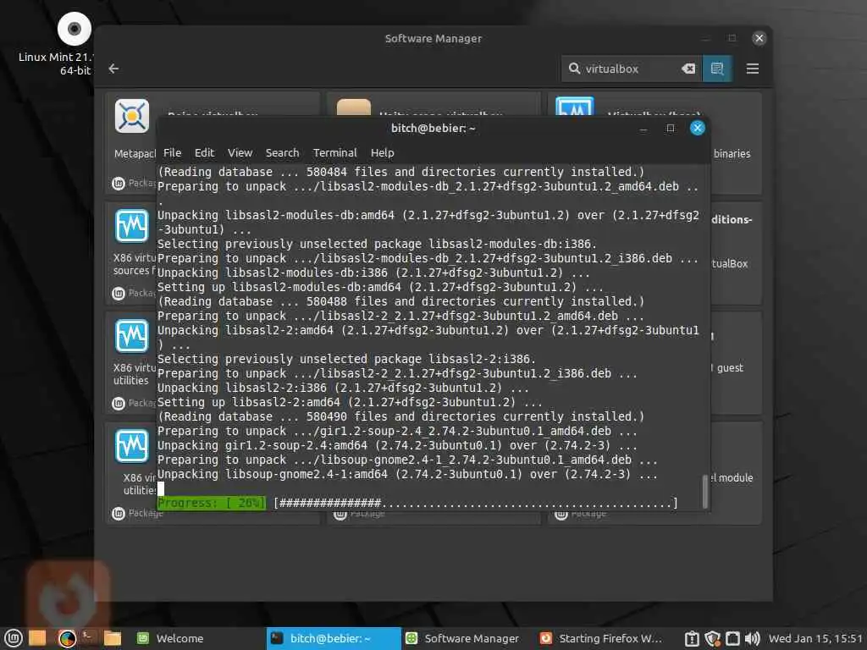Open the terminal View menu

point(240,152)
